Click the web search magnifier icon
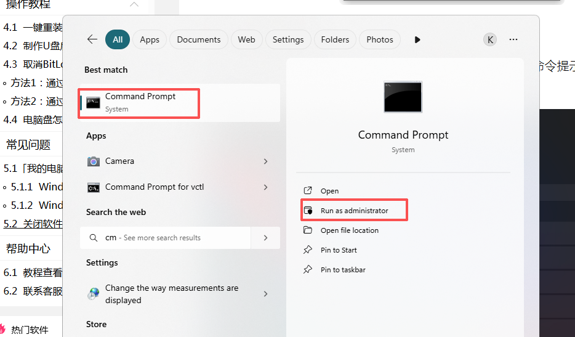The height and width of the screenshot is (337, 575). pyautogui.click(x=94, y=238)
